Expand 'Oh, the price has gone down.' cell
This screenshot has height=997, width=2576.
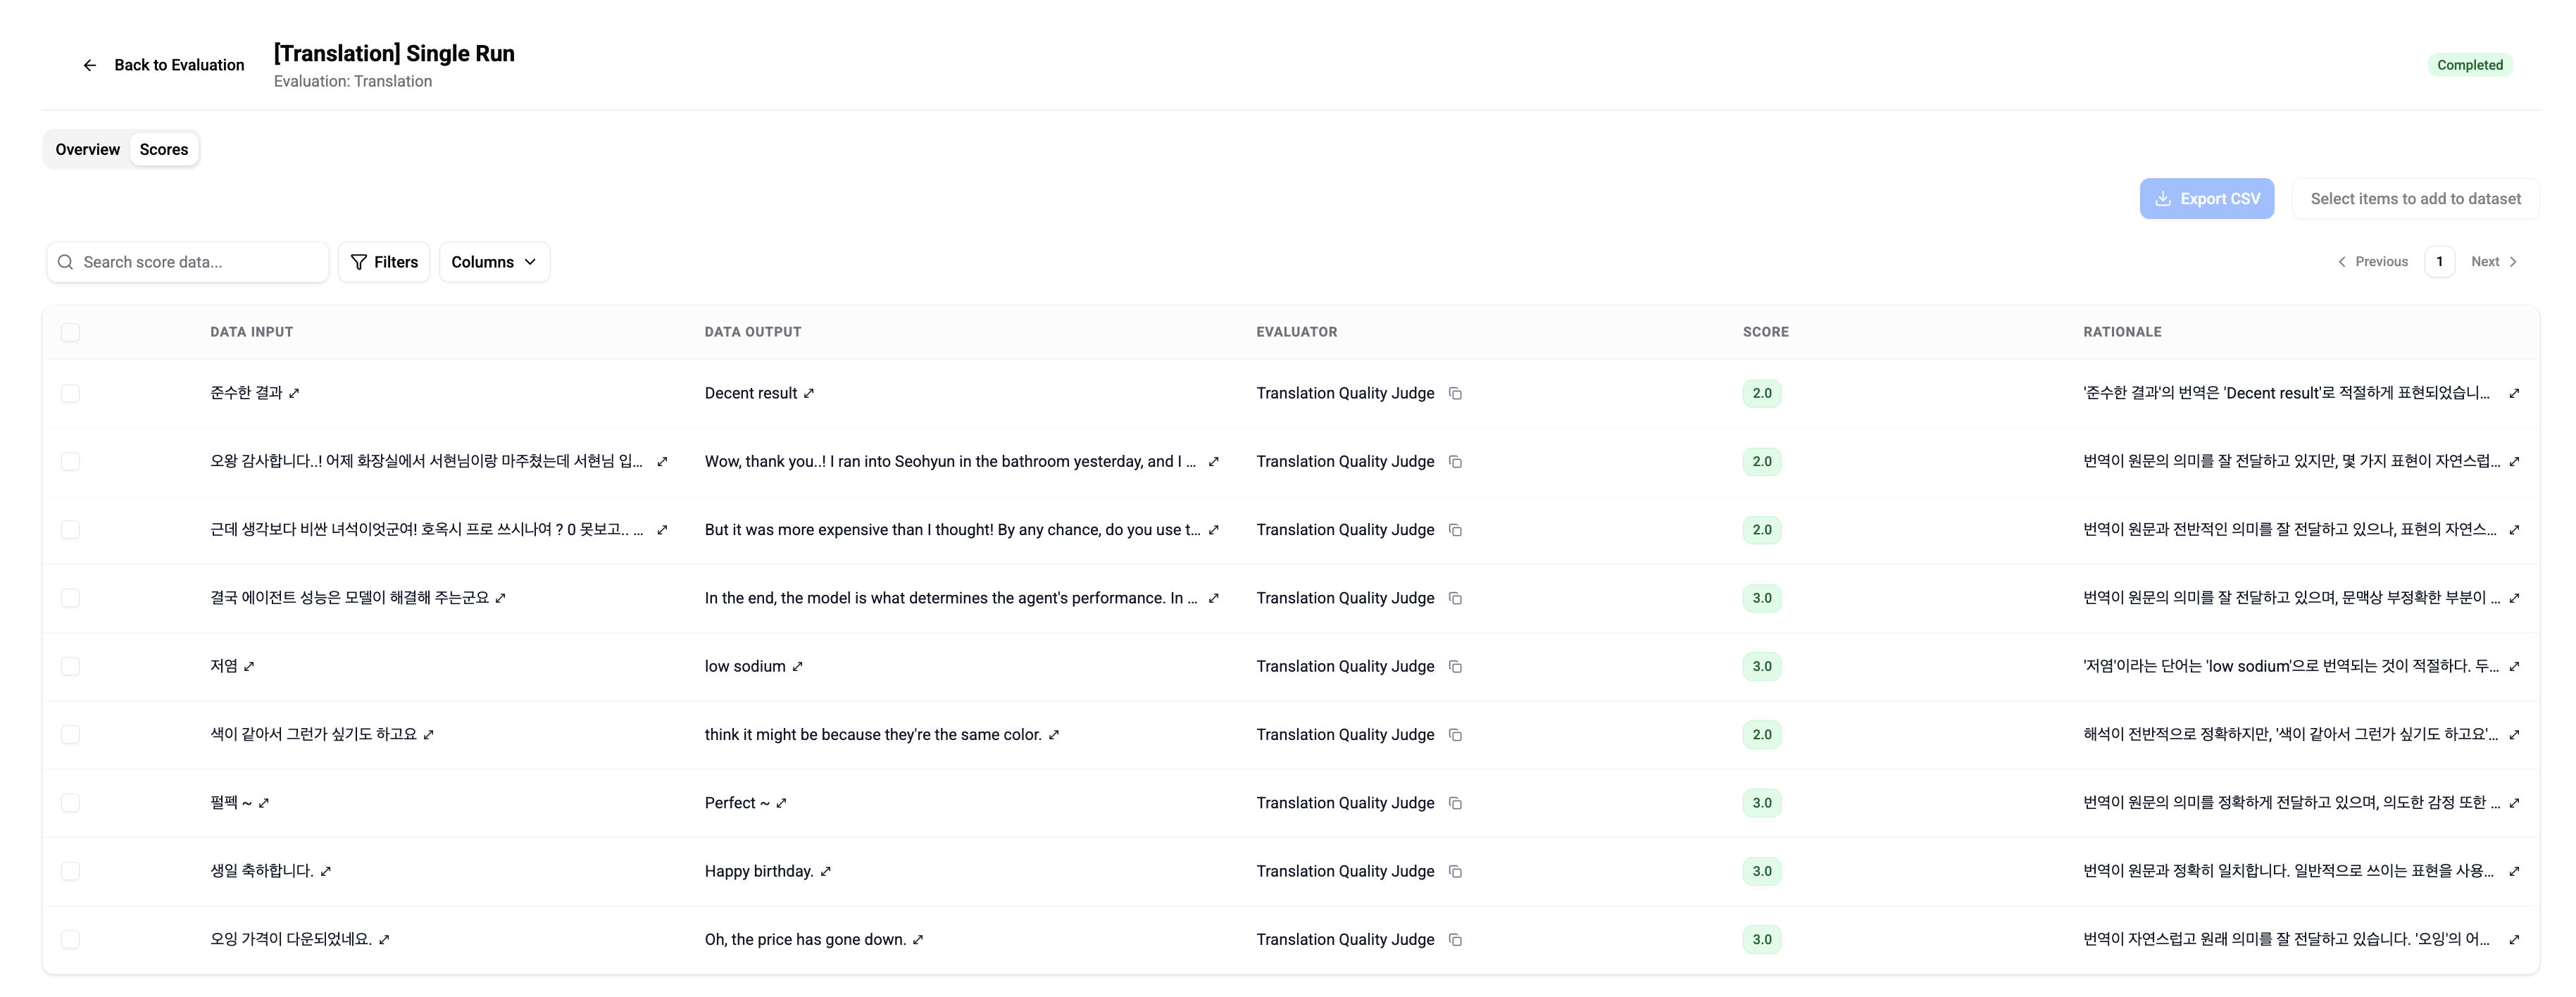[x=918, y=939]
